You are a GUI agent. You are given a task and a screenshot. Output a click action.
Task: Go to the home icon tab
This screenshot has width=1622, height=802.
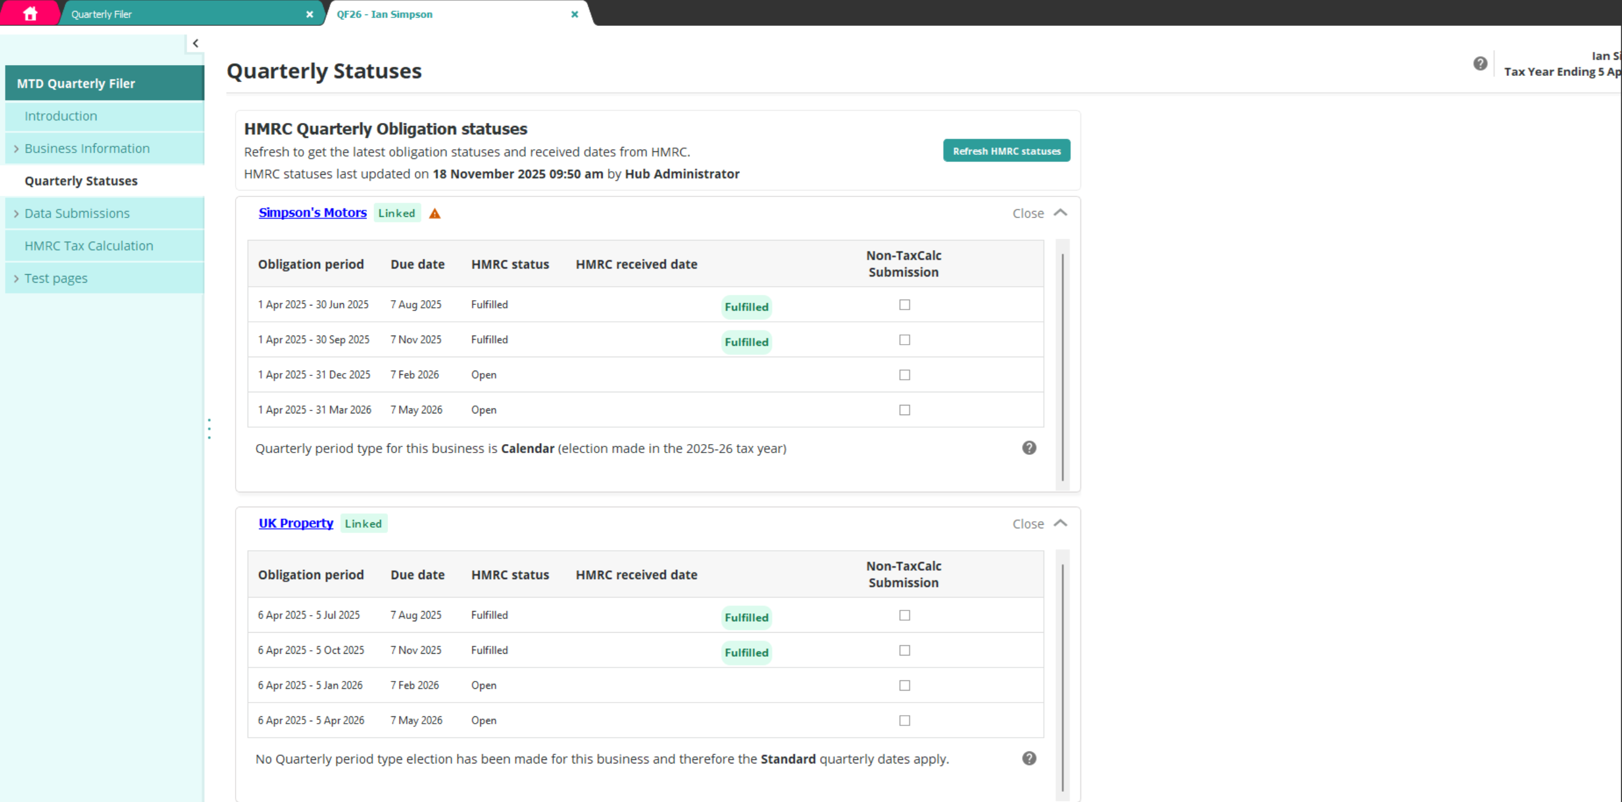30,13
